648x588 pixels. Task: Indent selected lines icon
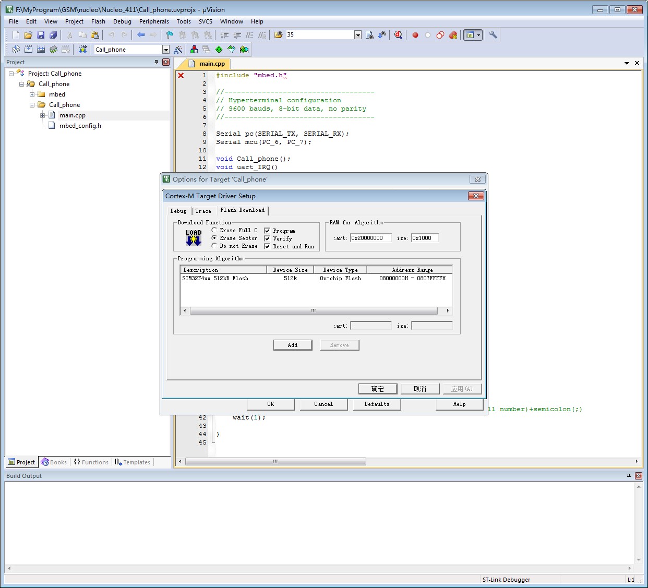coord(225,35)
